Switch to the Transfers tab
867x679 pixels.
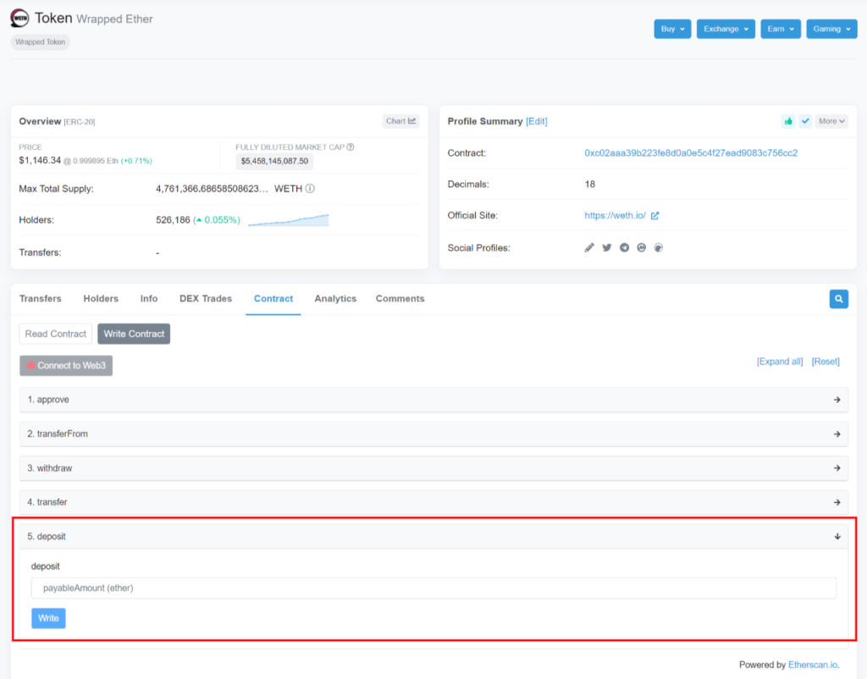pos(41,299)
